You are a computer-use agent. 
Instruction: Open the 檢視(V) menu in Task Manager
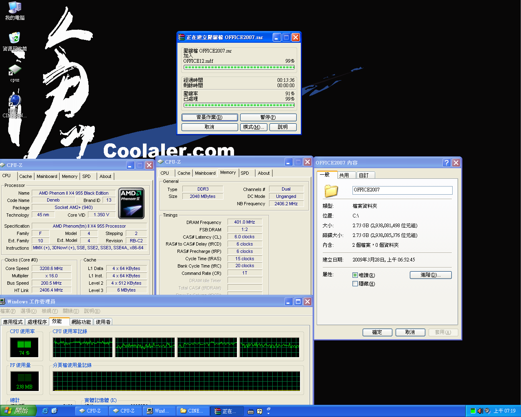[50, 311]
